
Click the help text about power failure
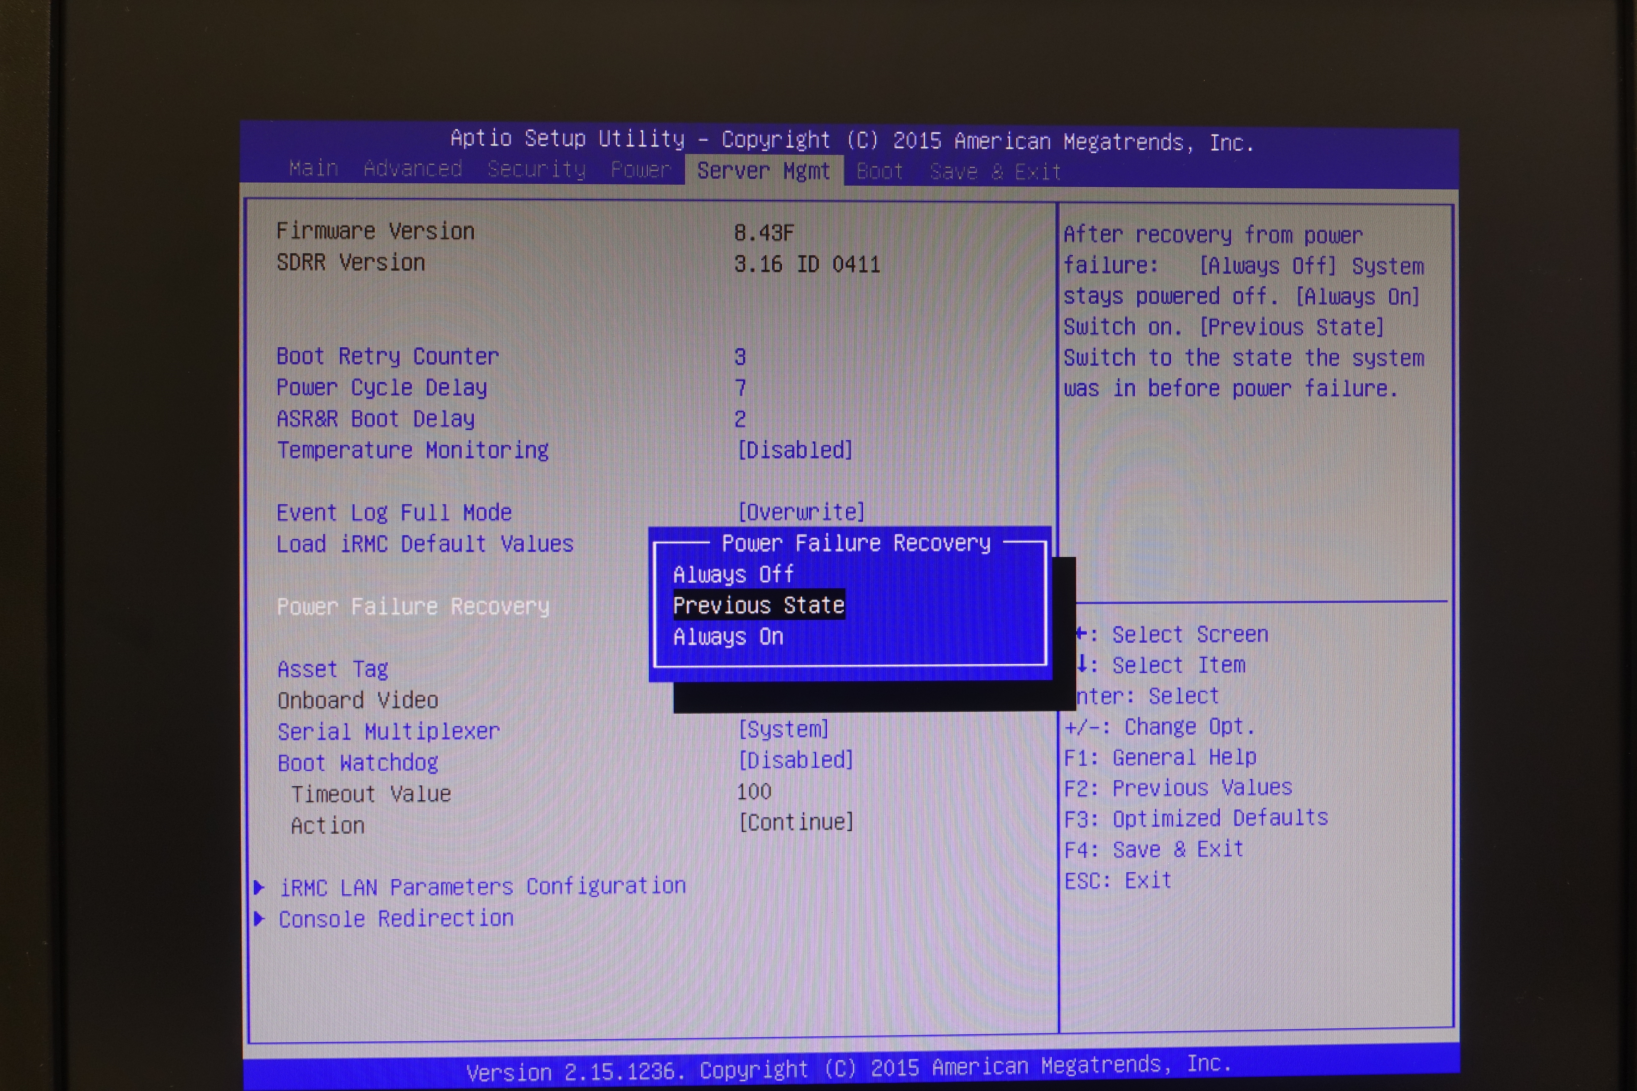pos(1244,311)
